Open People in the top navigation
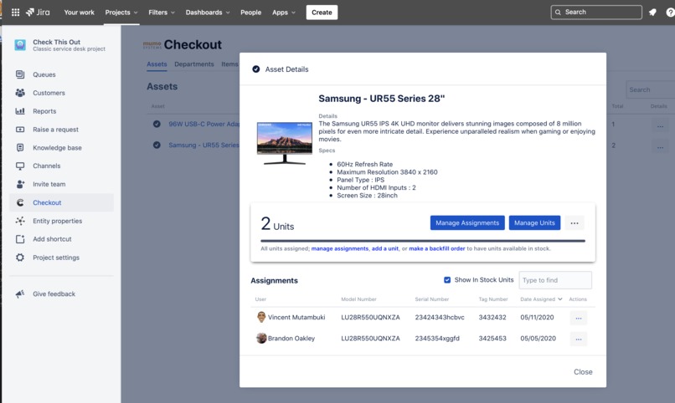This screenshot has width=675, height=403. 251,12
